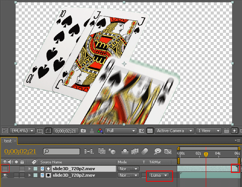Click white matte icon on highlighted layer
The width and height of the screenshot is (242, 187).
click(x=48, y=169)
